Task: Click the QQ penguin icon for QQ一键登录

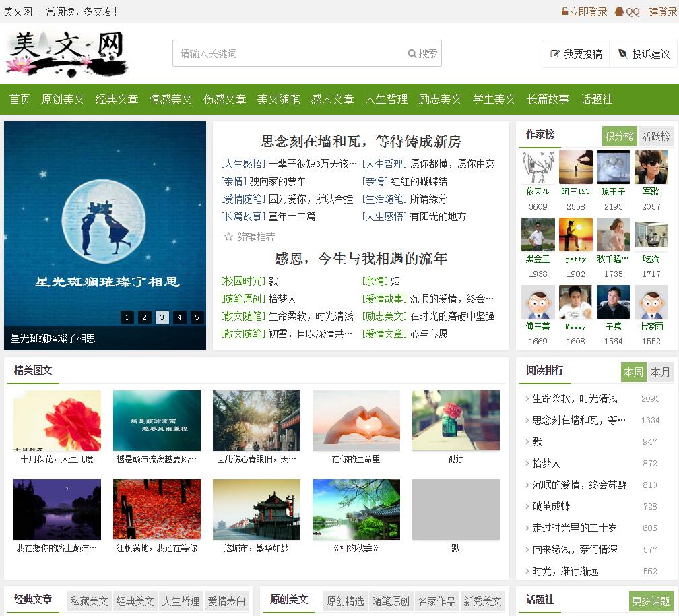Action: pos(619,11)
